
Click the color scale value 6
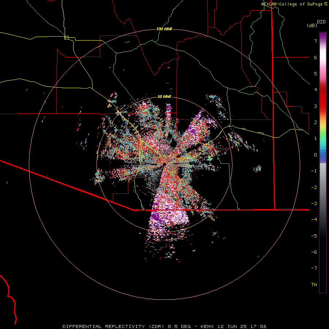point(315,57)
